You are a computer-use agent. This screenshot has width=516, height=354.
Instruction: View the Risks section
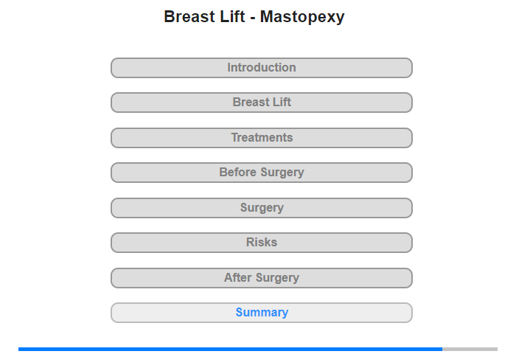[262, 243]
